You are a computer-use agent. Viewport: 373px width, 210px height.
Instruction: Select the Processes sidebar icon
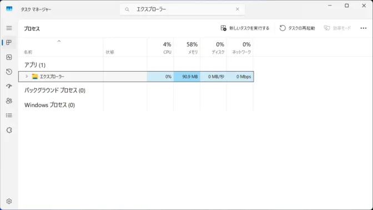tap(9, 43)
